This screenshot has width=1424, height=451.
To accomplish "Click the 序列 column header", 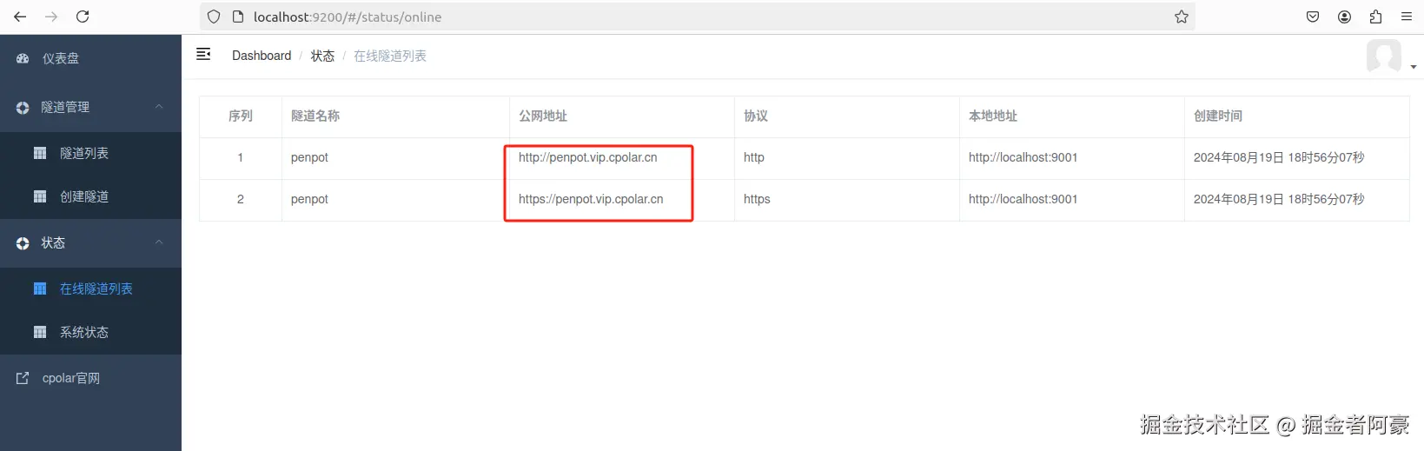I will pos(241,116).
